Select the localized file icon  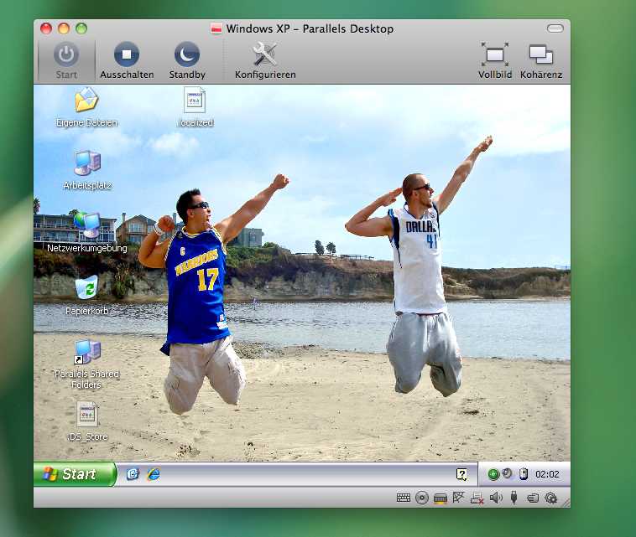[195, 107]
